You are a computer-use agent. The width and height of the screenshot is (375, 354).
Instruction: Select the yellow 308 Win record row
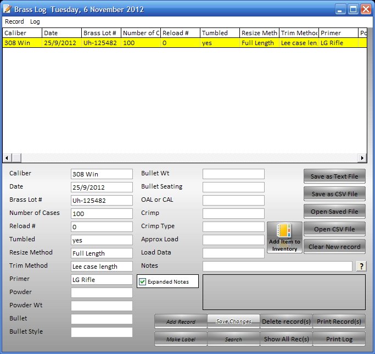(165, 43)
